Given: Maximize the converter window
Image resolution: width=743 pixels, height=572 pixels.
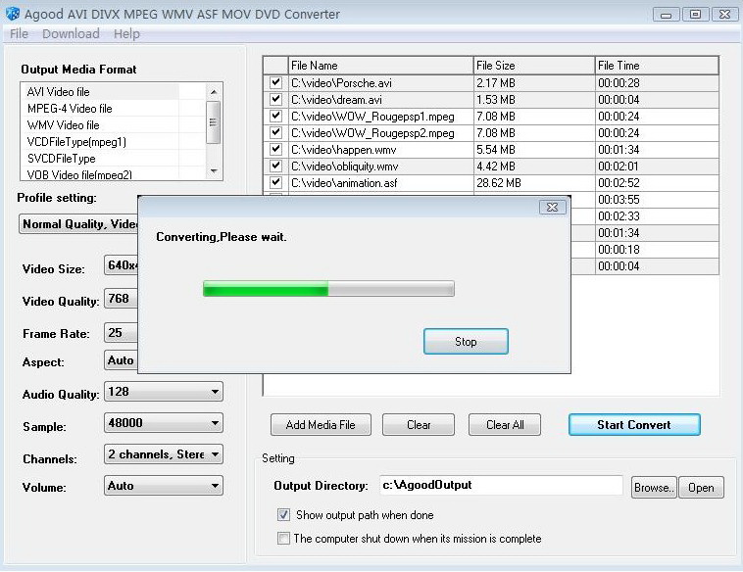Looking at the screenshot, I should coord(695,15).
